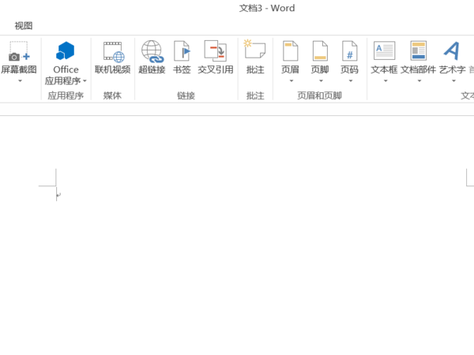The height and width of the screenshot is (355, 474).
Task: Click the 艺术字 WordArt icon
Action: tap(452, 50)
